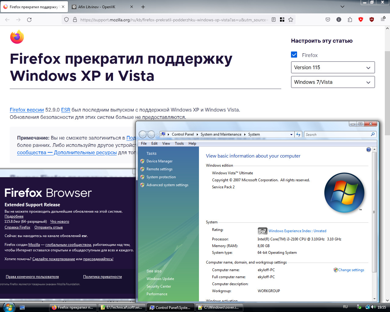Open Performance link under See also
This screenshot has width=390, height=312.
pos(157,294)
